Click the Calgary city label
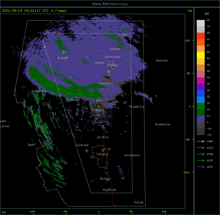 click(x=102, y=154)
